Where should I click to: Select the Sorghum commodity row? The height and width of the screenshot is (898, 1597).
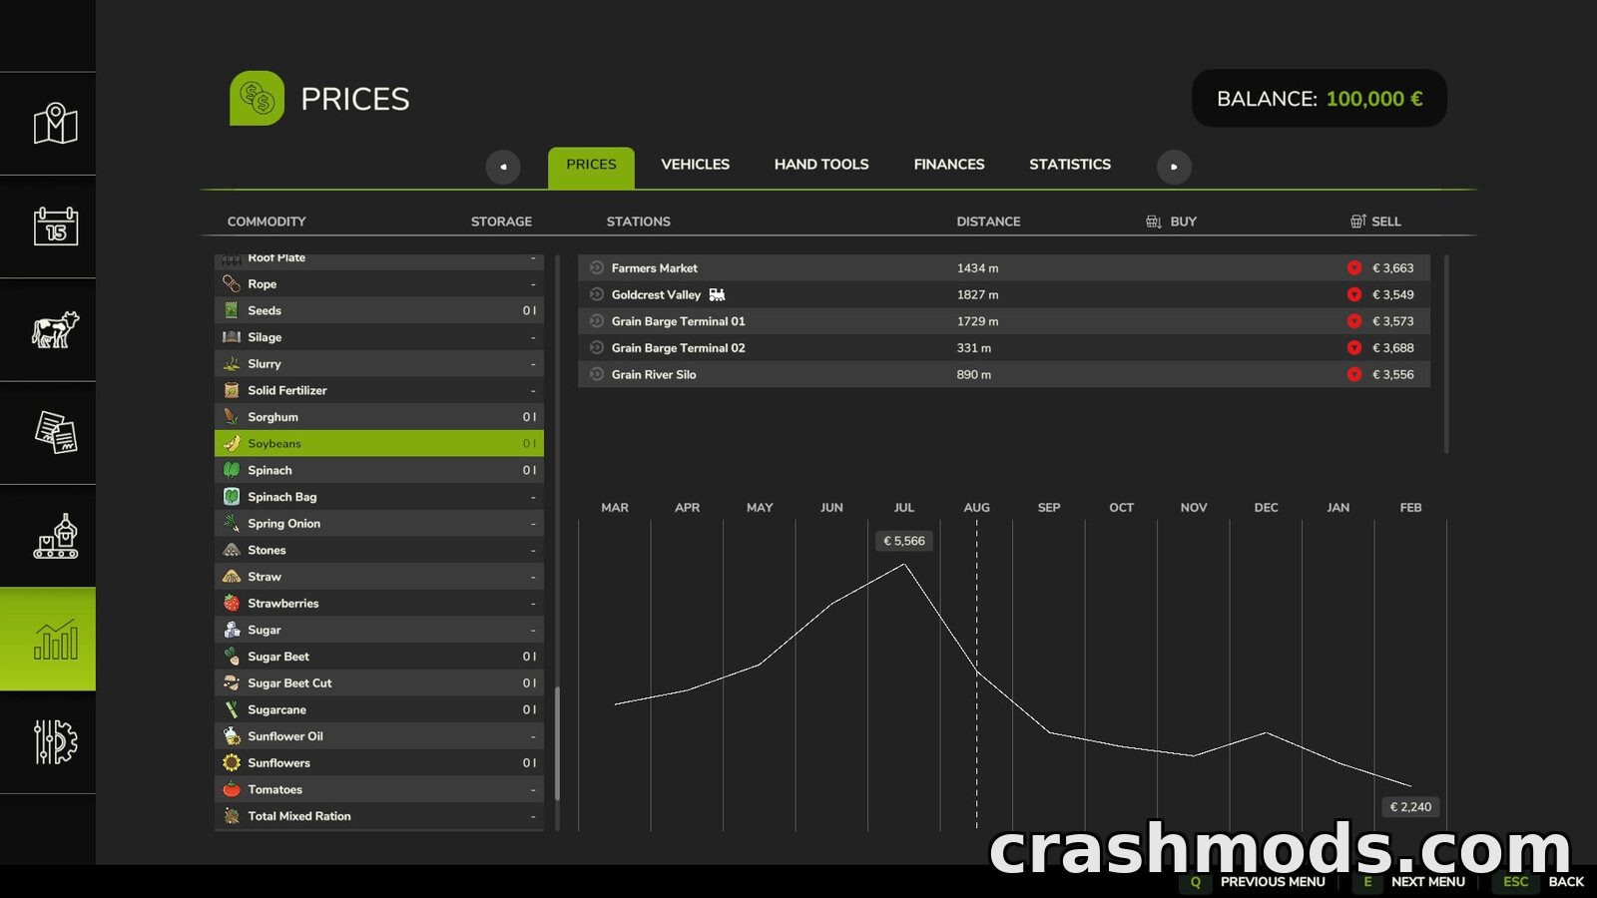coord(379,416)
